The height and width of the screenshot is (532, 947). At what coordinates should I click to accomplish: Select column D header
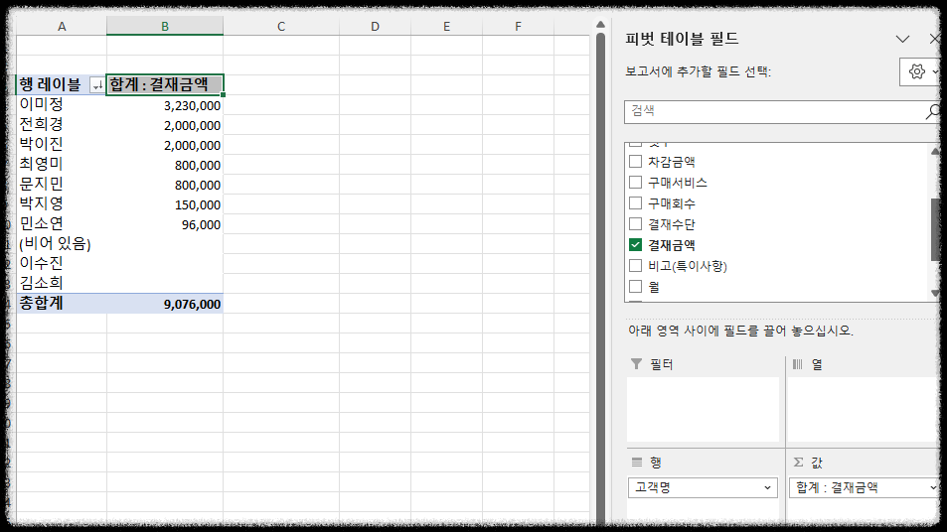tap(375, 27)
